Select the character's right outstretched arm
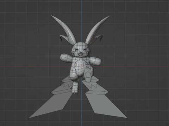Screen dimensions: 169x126 tap(95, 61)
